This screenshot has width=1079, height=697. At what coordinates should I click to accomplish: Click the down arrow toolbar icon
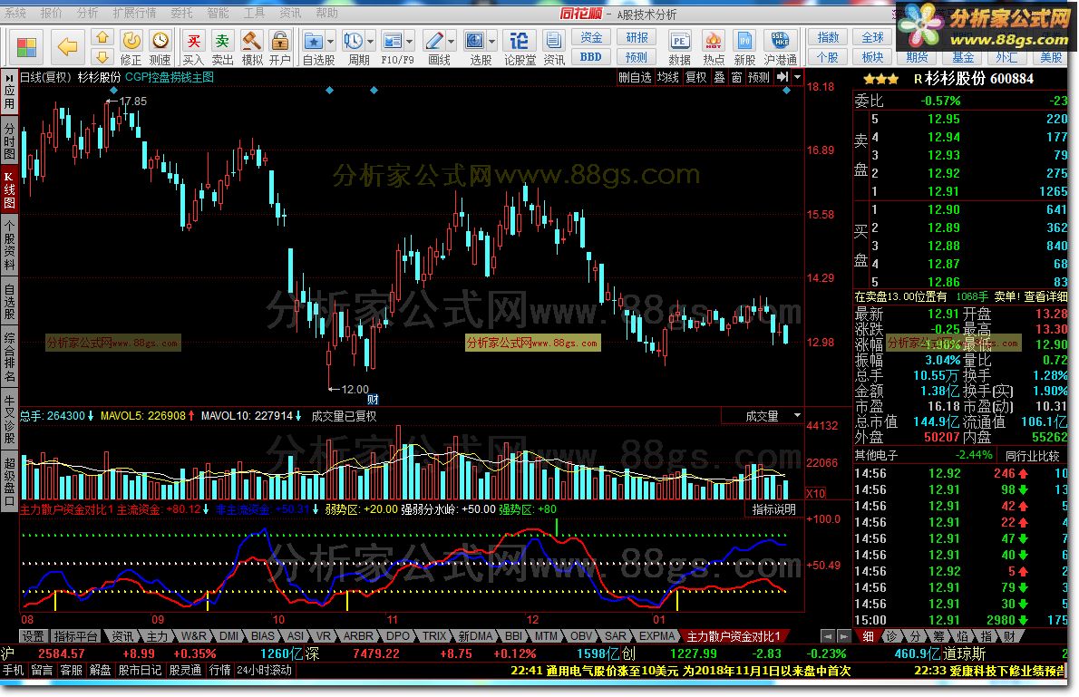[102, 56]
